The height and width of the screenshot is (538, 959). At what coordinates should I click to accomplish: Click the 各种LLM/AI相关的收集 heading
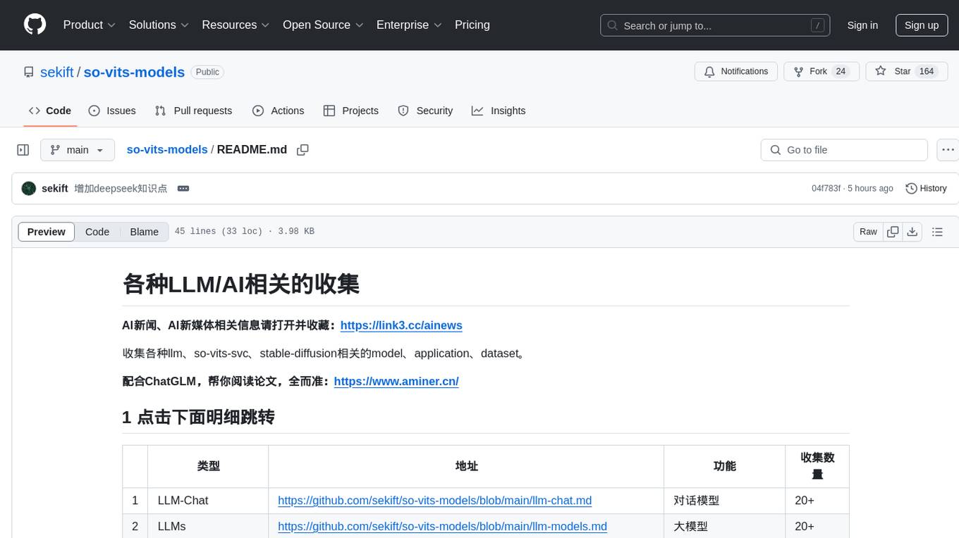[241, 284]
